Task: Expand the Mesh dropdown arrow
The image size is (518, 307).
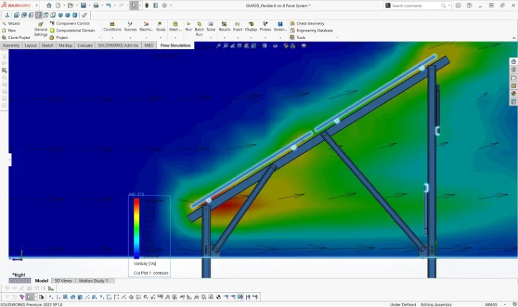Action: (x=175, y=37)
